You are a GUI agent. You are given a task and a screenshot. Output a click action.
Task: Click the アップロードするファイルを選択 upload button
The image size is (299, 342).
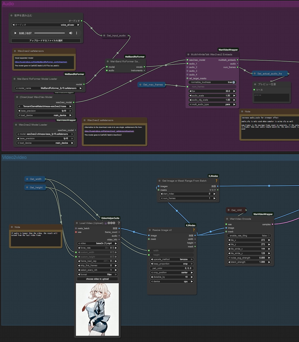(x=46, y=41)
